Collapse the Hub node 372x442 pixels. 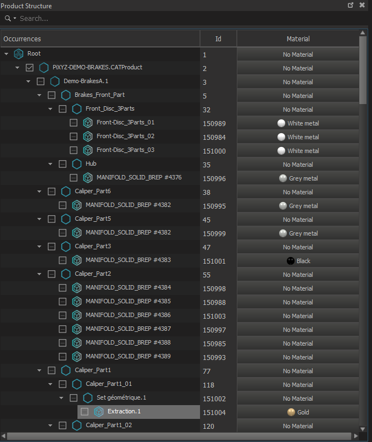tap(50, 164)
